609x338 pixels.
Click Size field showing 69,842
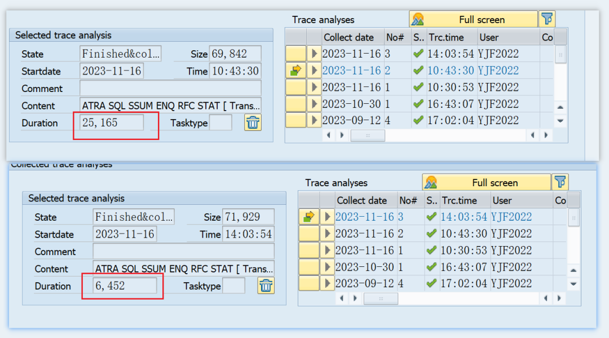click(x=235, y=54)
